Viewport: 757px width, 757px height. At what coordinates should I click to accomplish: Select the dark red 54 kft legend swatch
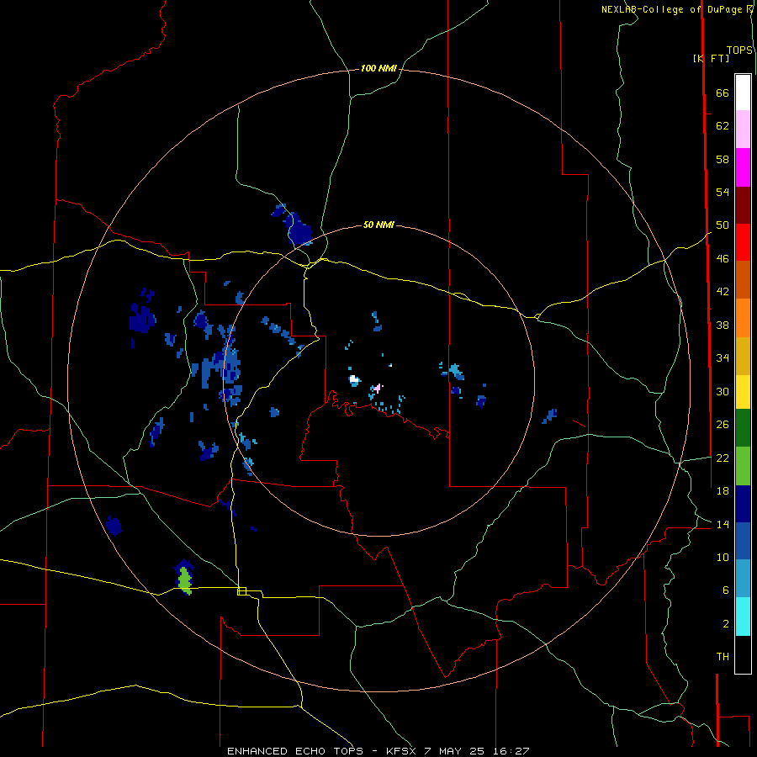pos(743,205)
